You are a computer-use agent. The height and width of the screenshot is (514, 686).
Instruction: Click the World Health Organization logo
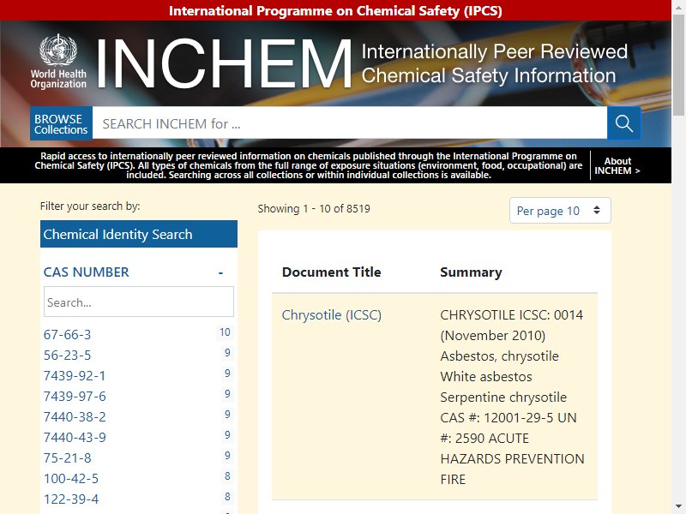[58, 62]
